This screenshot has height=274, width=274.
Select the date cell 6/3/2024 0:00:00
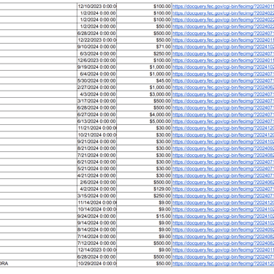click(x=97, y=53)
